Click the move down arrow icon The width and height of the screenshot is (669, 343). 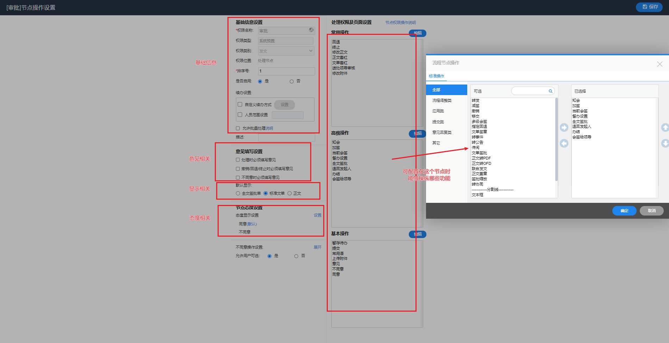[664, 143]
